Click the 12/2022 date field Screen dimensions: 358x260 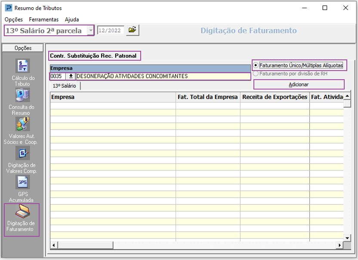pos(111,30)
